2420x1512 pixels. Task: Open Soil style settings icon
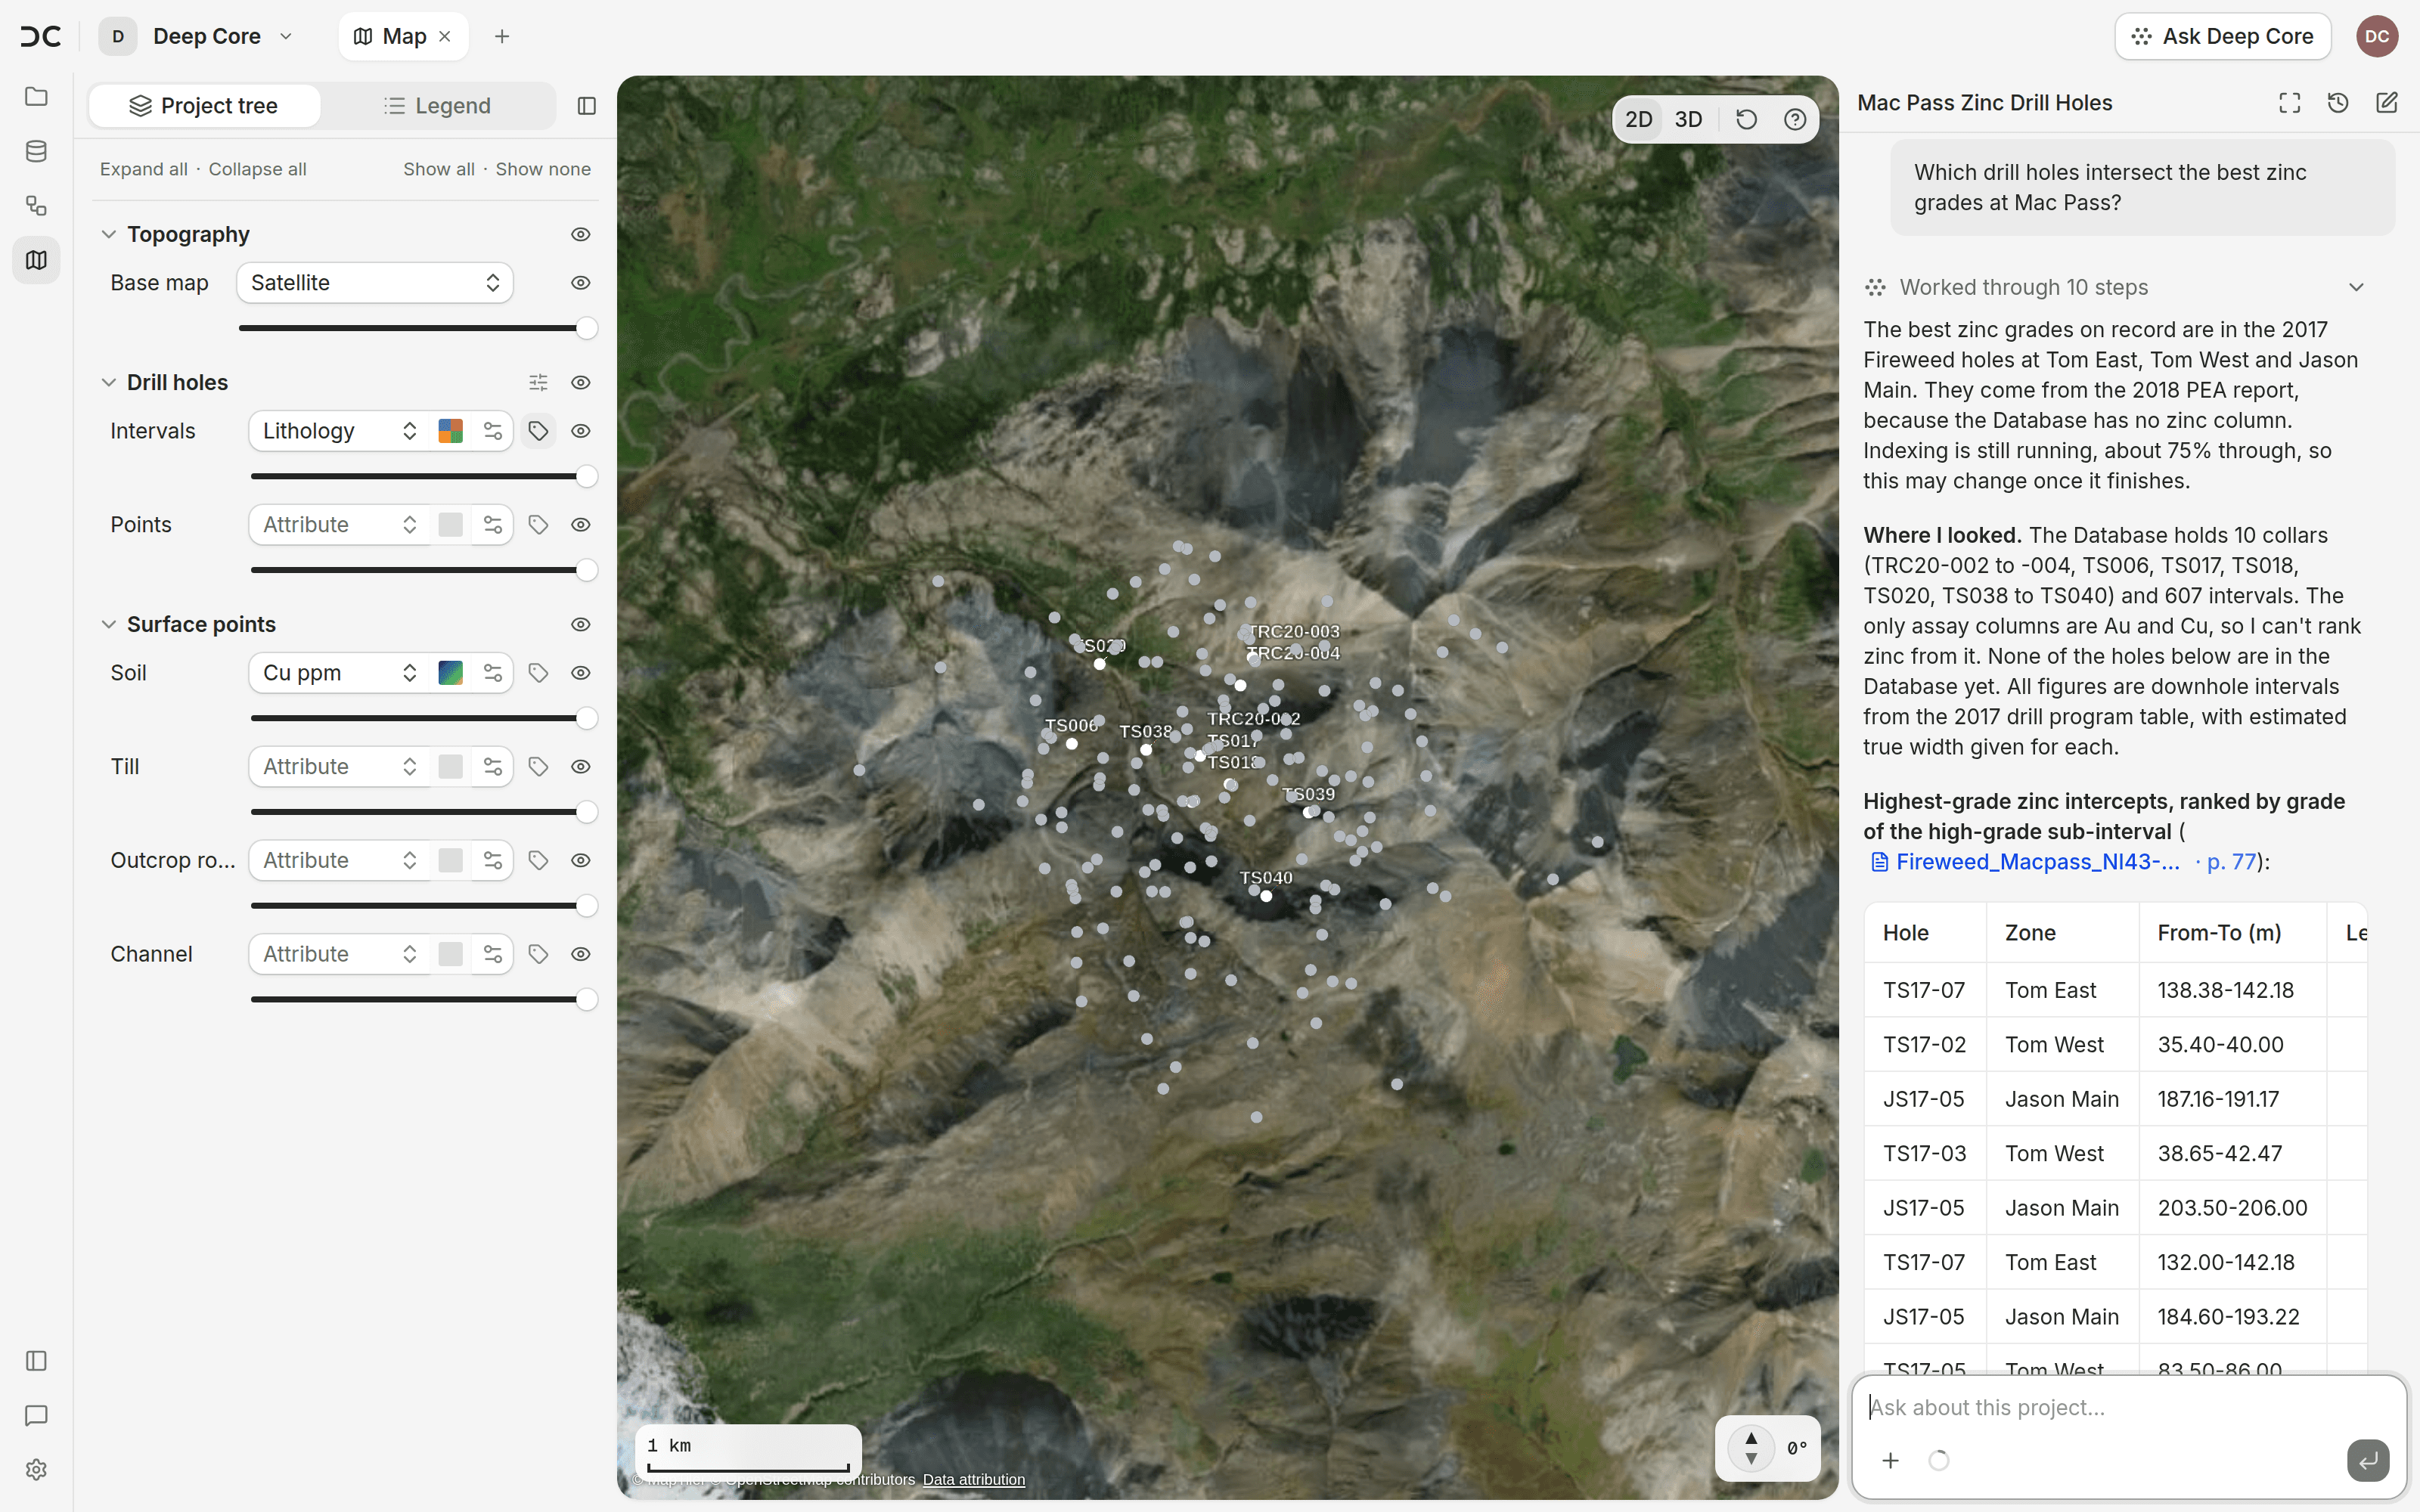[x=493, y=673]
